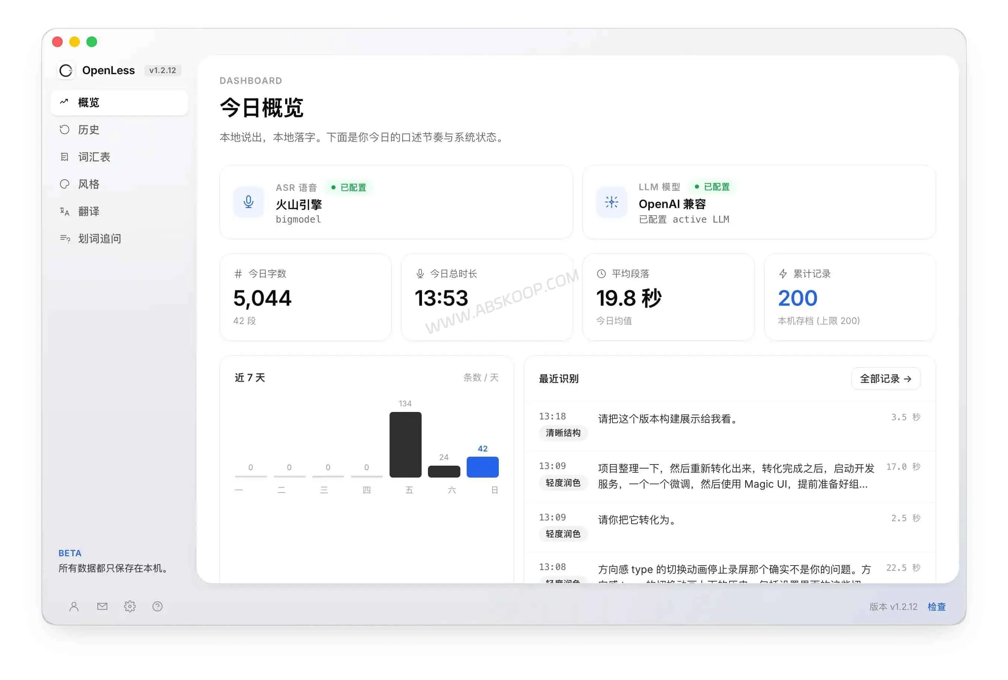This screenshot has width=1008, height=680.
Task: Open the user account icon
Action: point(74,606)
